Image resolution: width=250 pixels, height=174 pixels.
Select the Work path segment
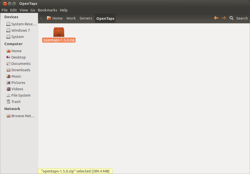(x=71, y=18)
